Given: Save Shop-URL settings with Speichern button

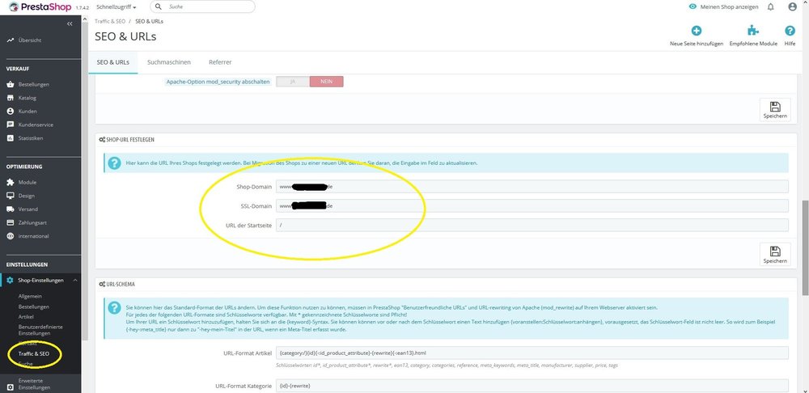Looking at the screenshot, I should coord(775,254).
